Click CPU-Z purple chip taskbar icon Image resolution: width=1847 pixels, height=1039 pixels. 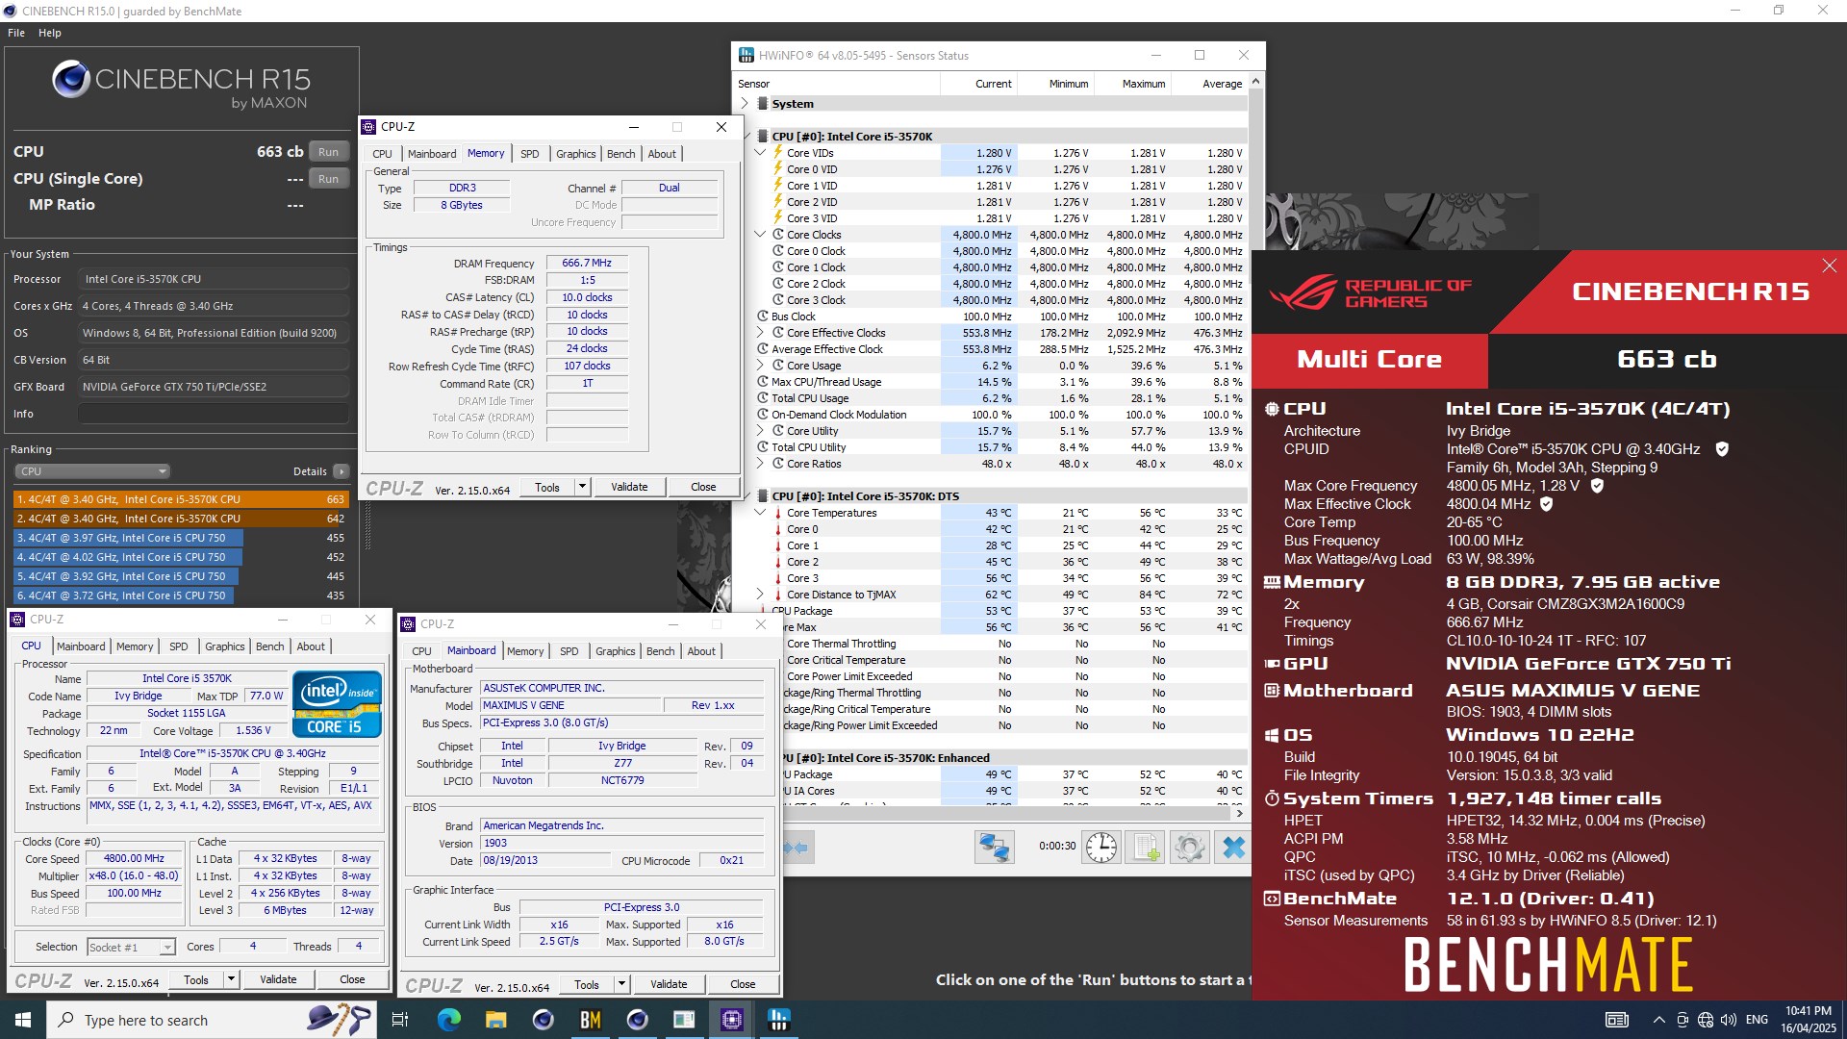click(731, 1020)
